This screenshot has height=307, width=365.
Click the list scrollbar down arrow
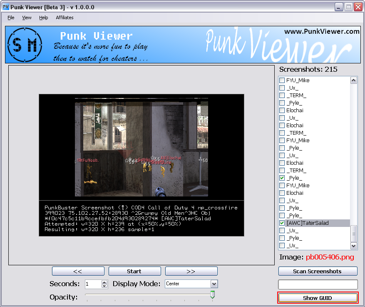tap(354, 246)
